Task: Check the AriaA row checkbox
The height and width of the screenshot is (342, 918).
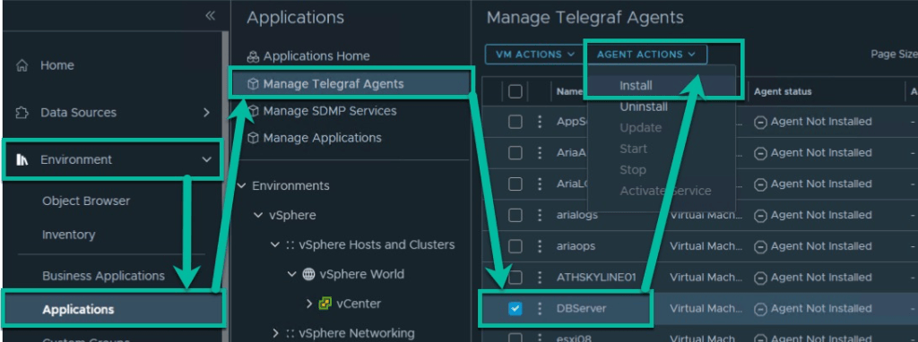Action: 515,152
